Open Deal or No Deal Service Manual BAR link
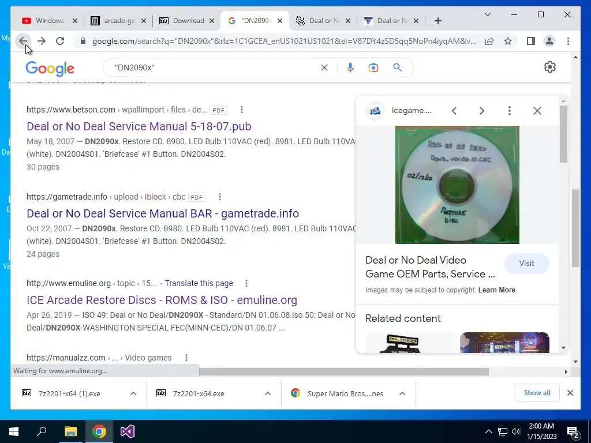 (x=162, y=213)
